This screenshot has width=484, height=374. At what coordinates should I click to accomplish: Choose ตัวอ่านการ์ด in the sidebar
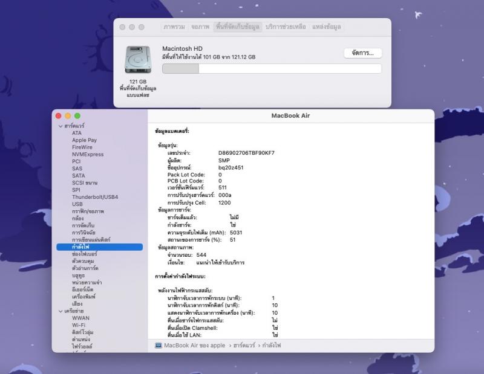[85, 268]
